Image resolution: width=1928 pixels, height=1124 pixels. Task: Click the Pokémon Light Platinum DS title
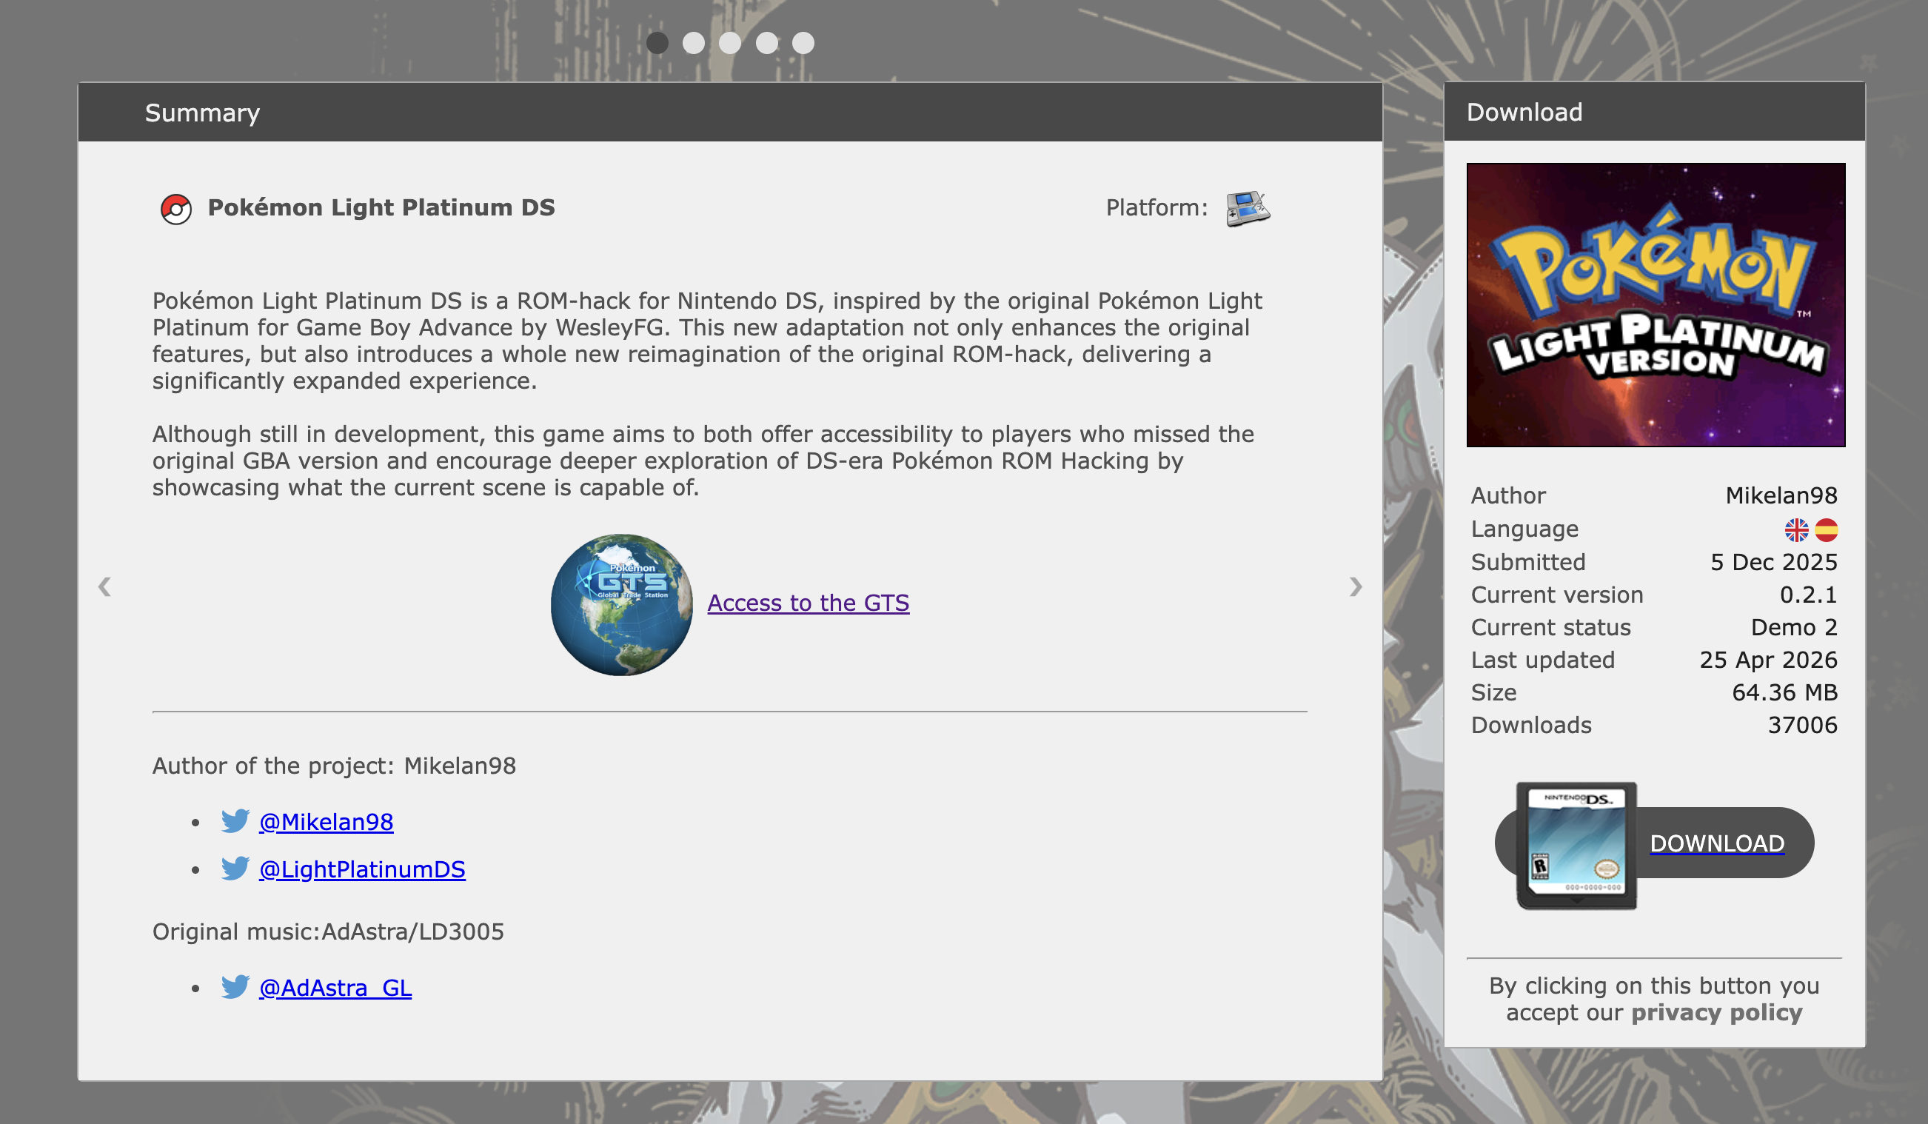[x=381, y=207]
